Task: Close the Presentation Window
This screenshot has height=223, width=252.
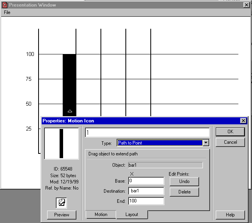Action: [247, 5]
